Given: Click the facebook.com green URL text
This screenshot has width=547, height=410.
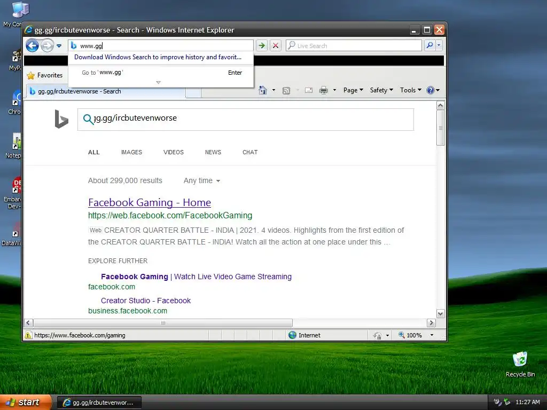Looking at the screenshot, I should [x=112, y=287].
